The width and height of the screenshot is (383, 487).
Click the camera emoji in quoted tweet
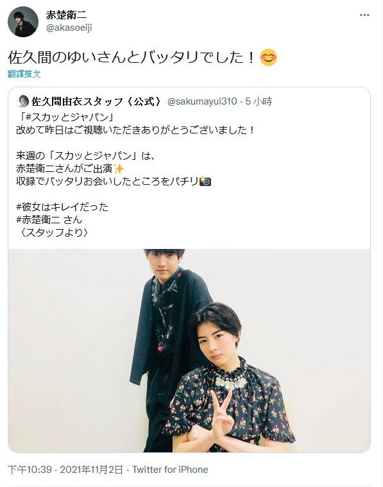point(205,181)
